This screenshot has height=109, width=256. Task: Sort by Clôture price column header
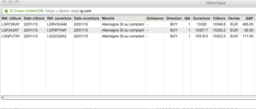[219, 18]
